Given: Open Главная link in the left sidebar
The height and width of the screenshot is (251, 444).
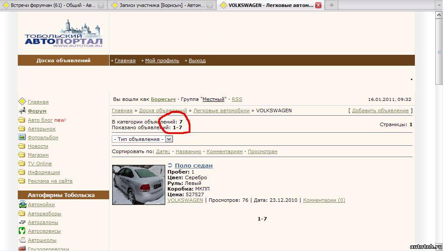Looking at the screenshot, I should 38,102.
